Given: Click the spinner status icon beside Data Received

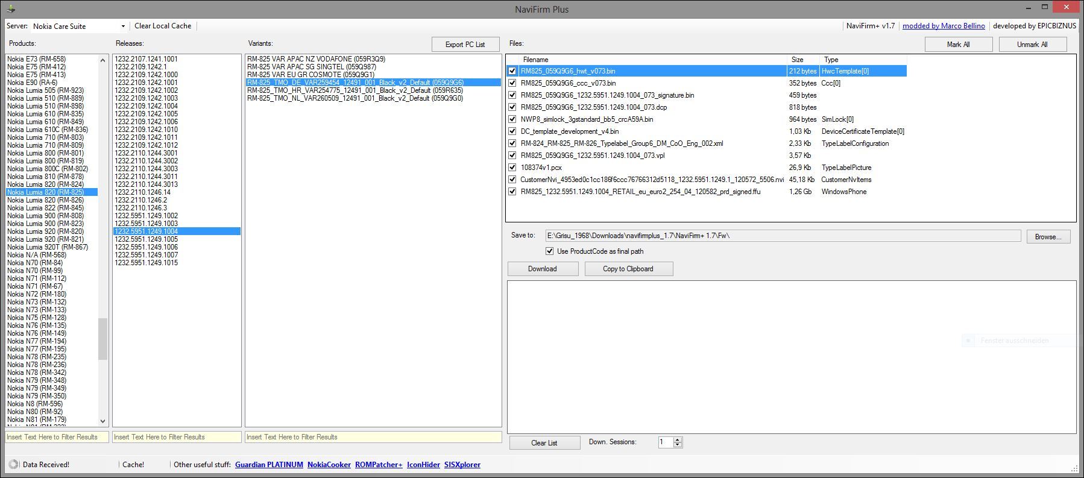Looking at the screenshot, I should click(13, 464).
